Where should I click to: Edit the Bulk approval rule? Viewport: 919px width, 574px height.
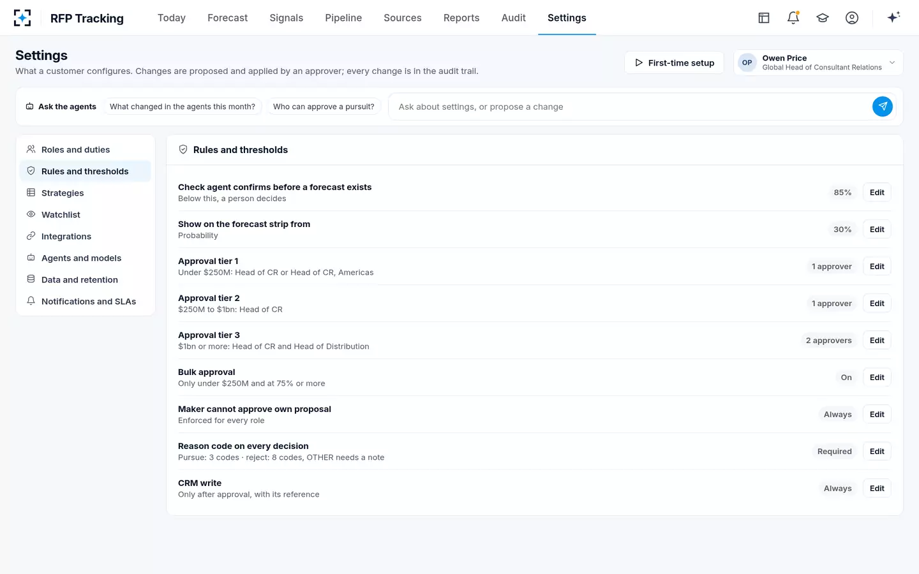(877, 378)
